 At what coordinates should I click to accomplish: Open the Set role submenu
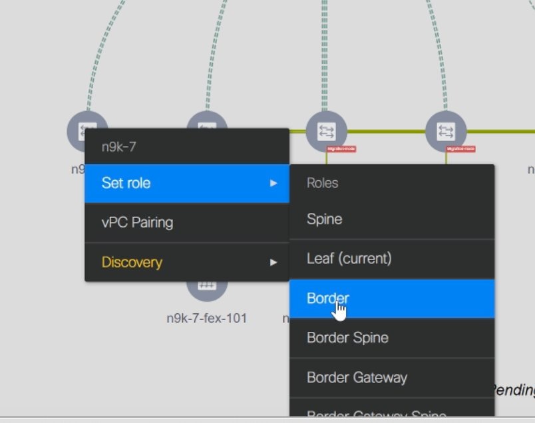pos(186,183)
